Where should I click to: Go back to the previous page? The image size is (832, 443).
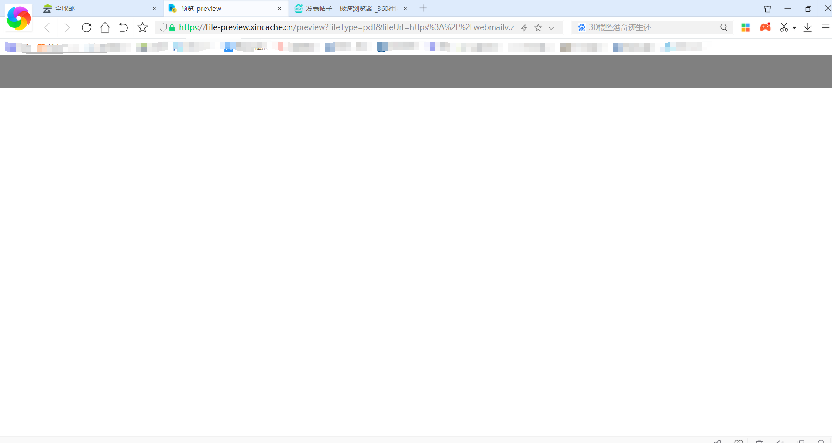pos(47,28)
